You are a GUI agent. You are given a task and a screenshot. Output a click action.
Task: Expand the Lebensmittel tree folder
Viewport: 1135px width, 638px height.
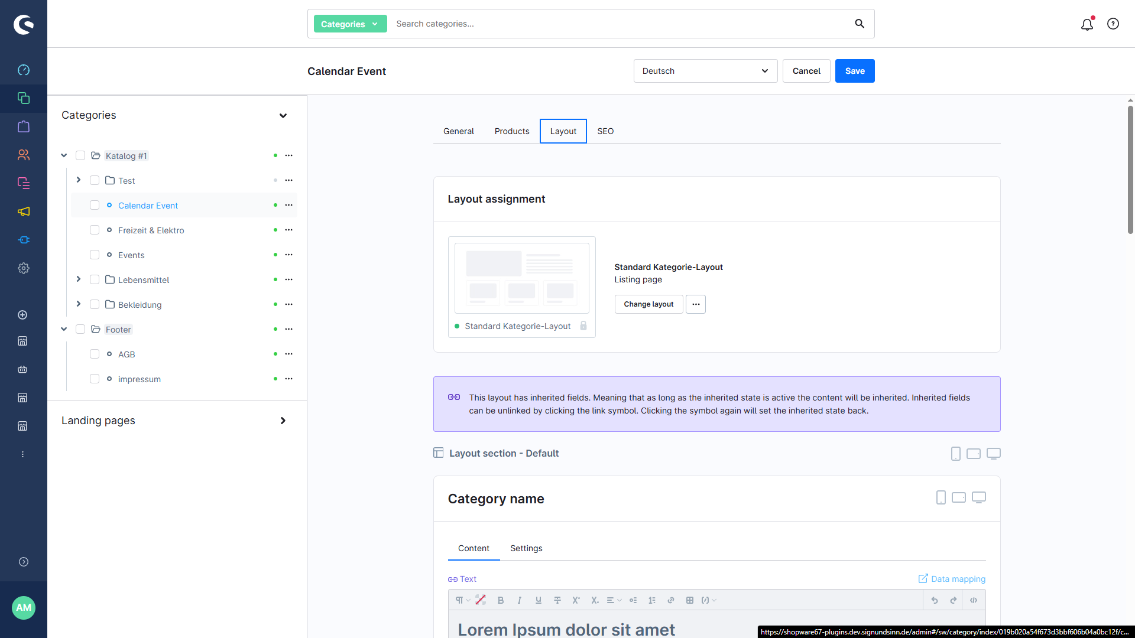tap(78, 279)
